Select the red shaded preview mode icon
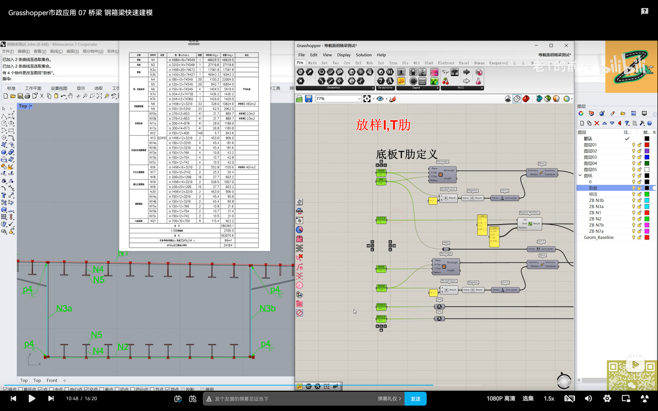The image size is (658, 411). coord(526,99)
